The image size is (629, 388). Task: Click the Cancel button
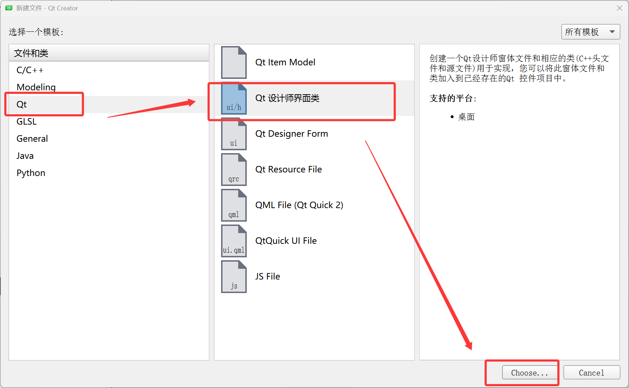point(592,373)
